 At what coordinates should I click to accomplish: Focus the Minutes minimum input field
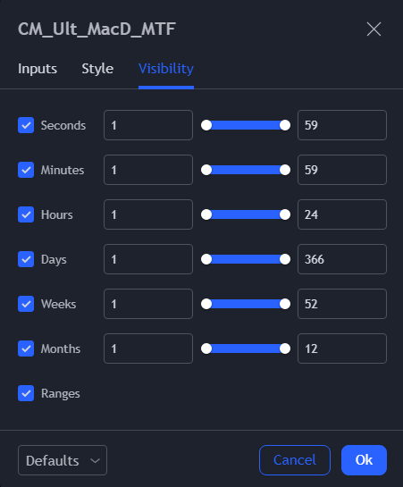point(148,170)
